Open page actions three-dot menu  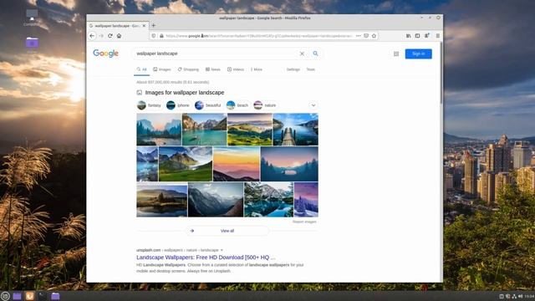[359, 35]
